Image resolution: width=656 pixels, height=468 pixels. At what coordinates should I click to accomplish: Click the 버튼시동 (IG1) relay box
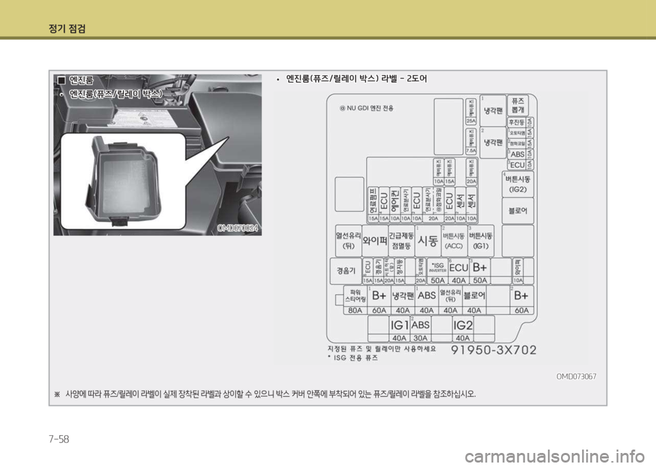[480, 241]
